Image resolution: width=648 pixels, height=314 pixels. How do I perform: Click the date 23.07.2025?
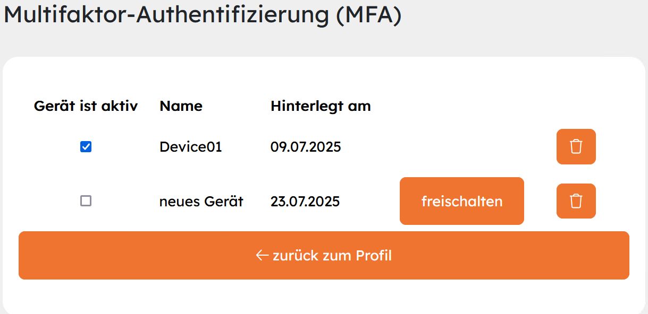pyautogui.click(x=305, y=202)
